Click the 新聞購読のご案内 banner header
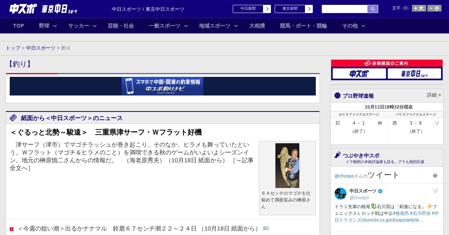Screen dimensions: 449x235 click(387, 63)
